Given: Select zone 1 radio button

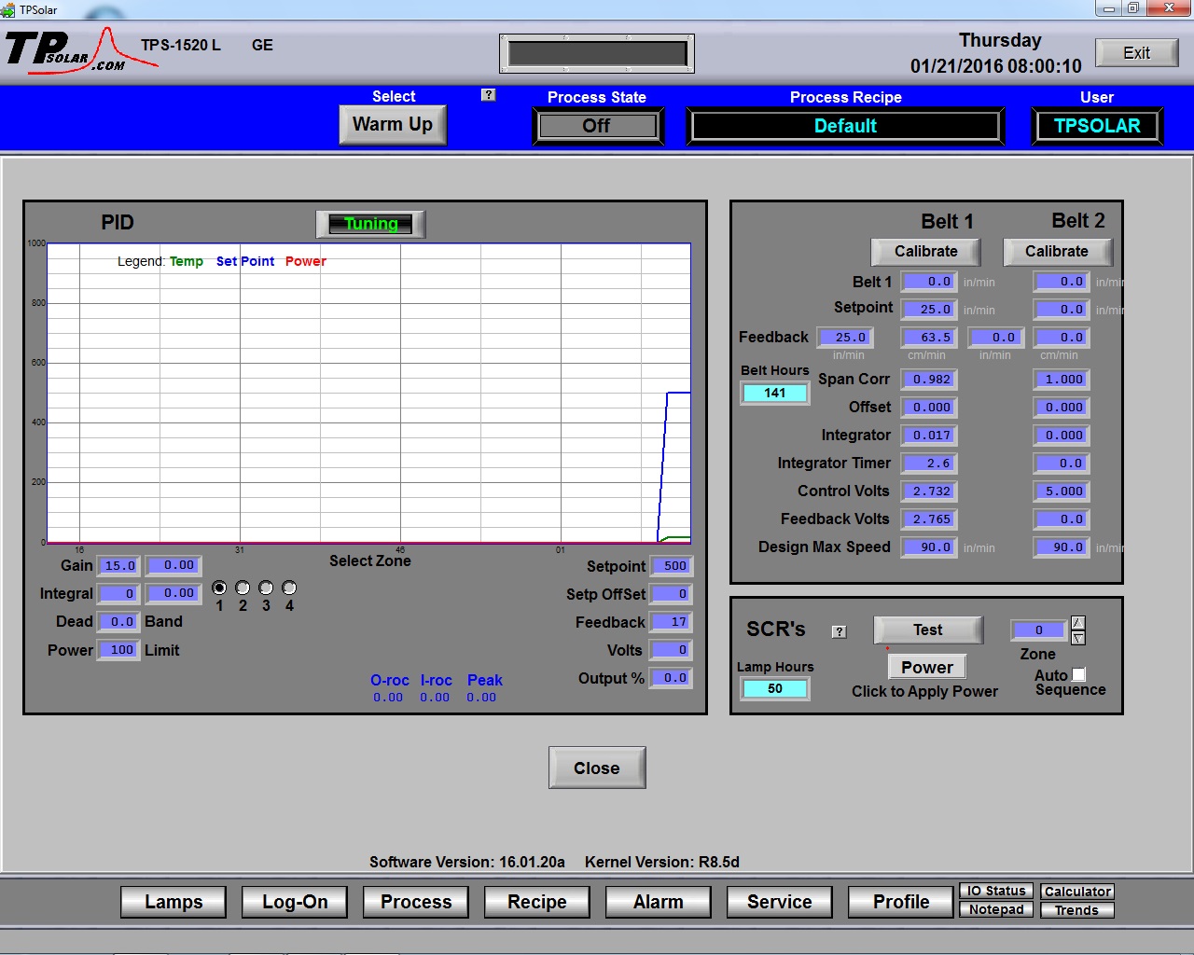Looking at the screenshot, I should pyautogui.click(x=219, y=588).
